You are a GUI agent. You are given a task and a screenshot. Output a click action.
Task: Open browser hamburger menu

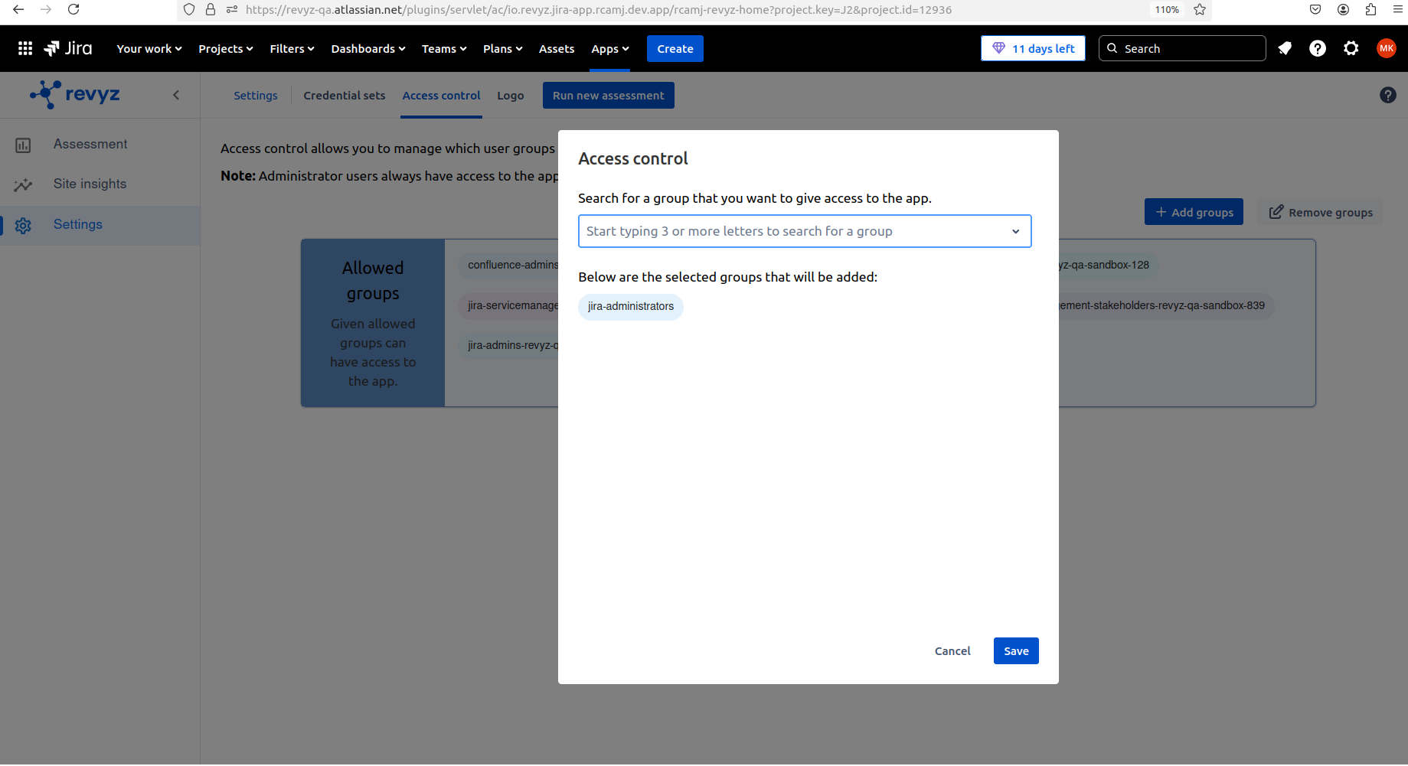(x=1397, y=9)
